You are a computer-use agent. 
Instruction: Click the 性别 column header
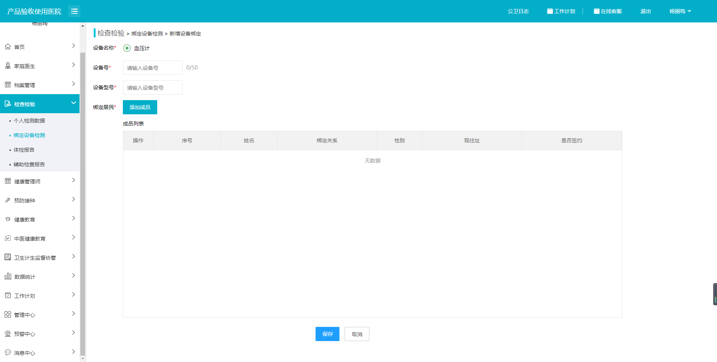click(x=400, y=140)
